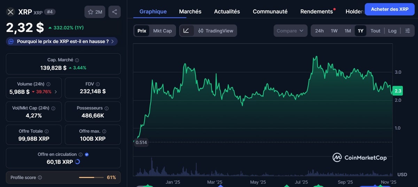The height and width of the screenshot is (187, 418).
Task: Click the circulating supply progress ring
Action: tap(77, 162)
